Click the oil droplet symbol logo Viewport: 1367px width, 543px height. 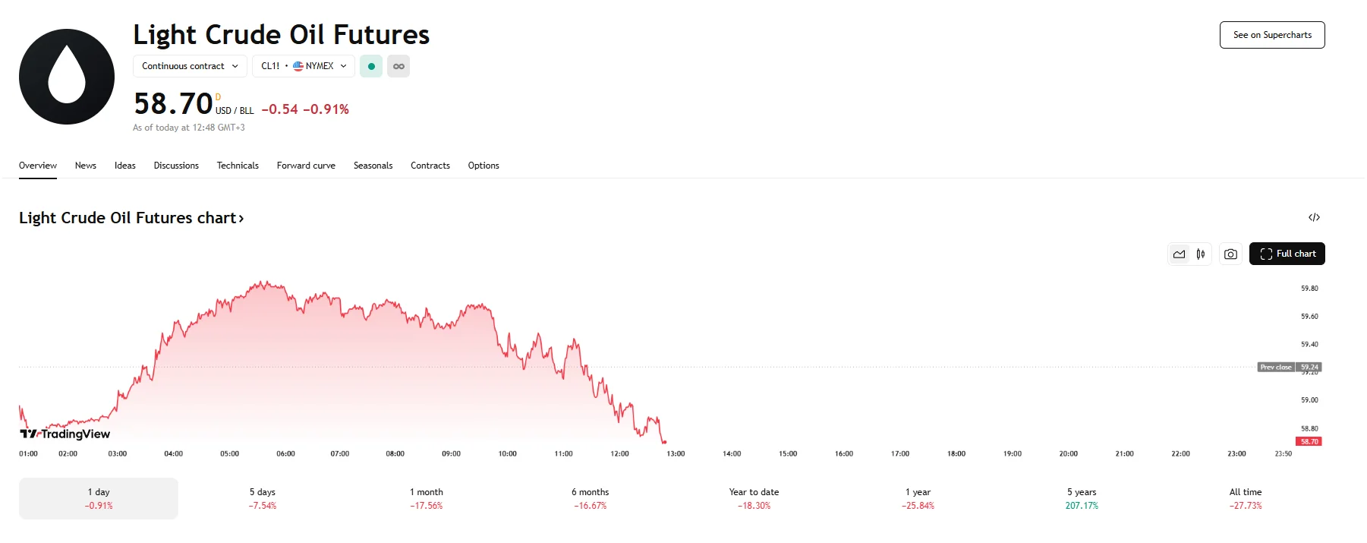(x=66, y=76)
